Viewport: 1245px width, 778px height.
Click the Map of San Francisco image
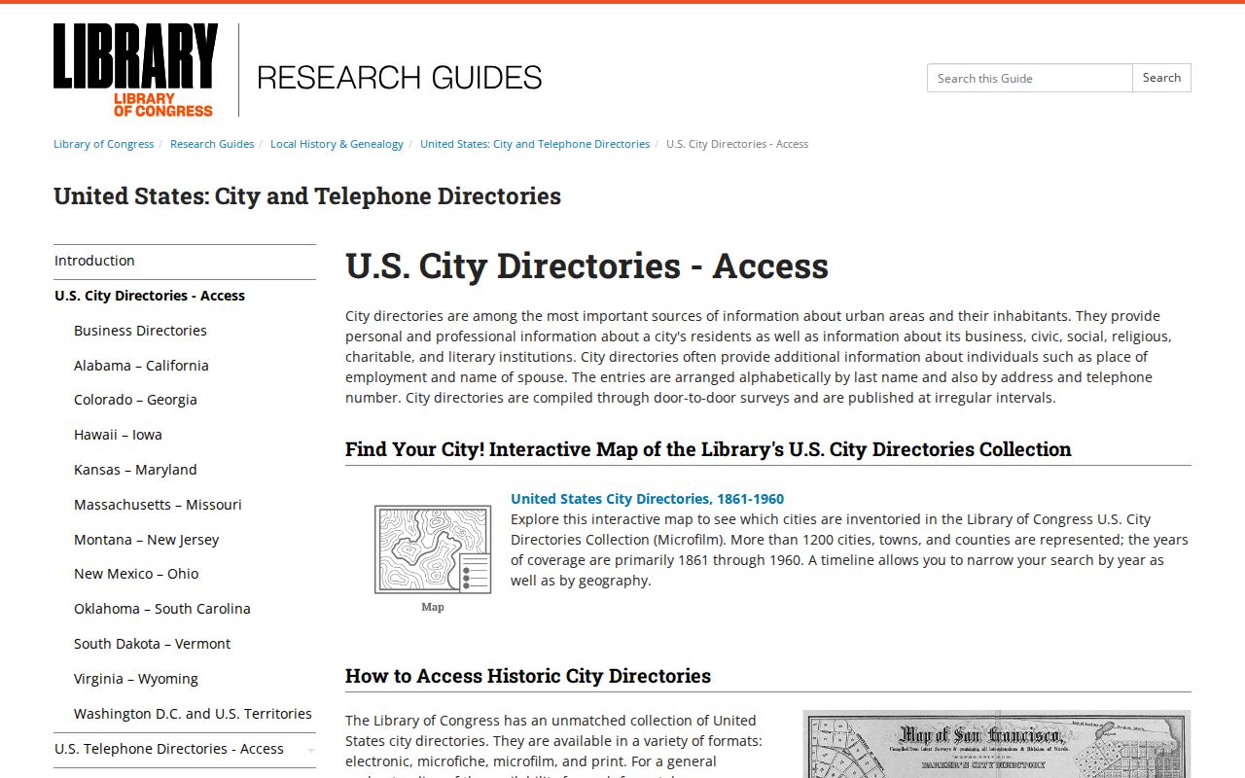point(996,744)
